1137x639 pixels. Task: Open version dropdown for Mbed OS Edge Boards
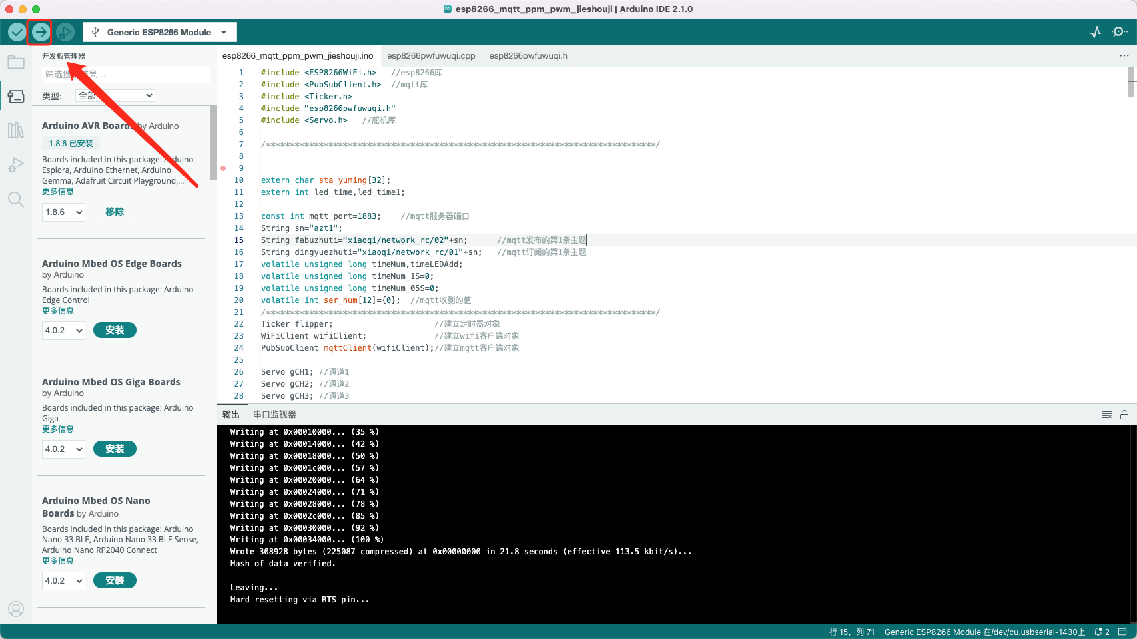[64, 331]
